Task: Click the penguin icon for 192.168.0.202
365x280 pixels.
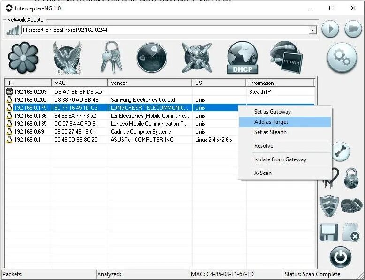Action: [9, 99]
